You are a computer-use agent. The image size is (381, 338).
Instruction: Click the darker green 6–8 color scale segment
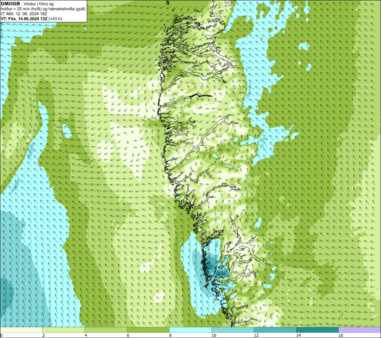(x=148, y=330)
